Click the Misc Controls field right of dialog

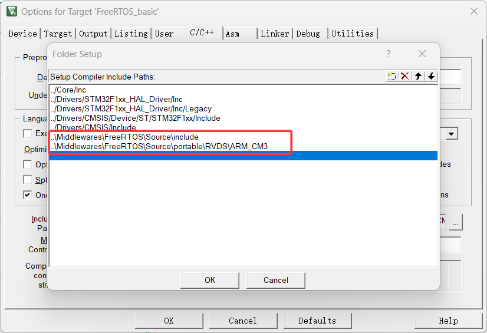[450, 245]
